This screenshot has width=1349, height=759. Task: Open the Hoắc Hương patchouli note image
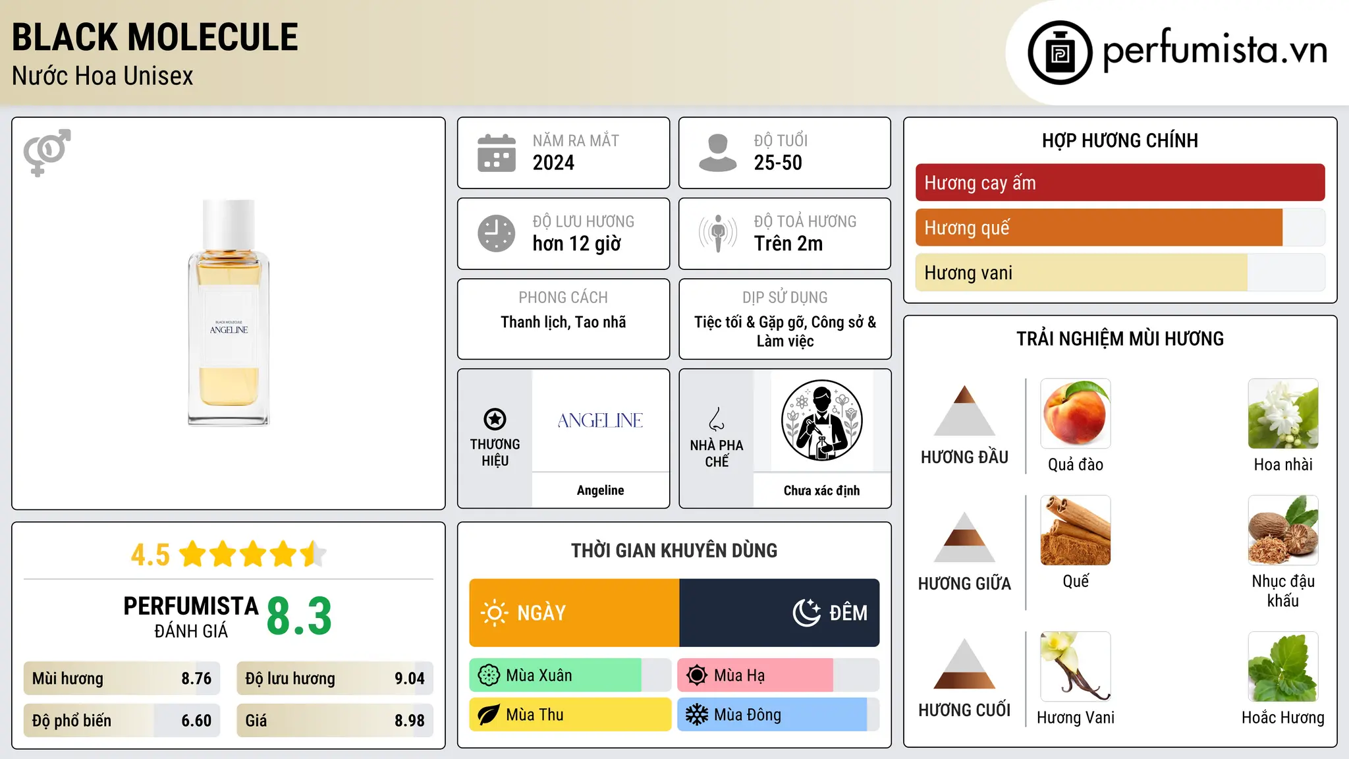coord(1283,667)
